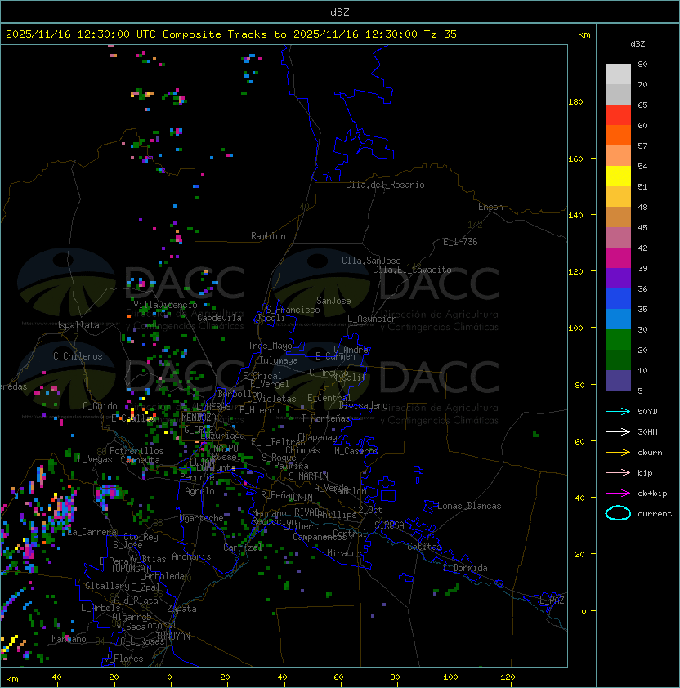Viewport: 680px width, 688px height.
Task: Click the L_Dormida place label
Action: pos(465,568)
